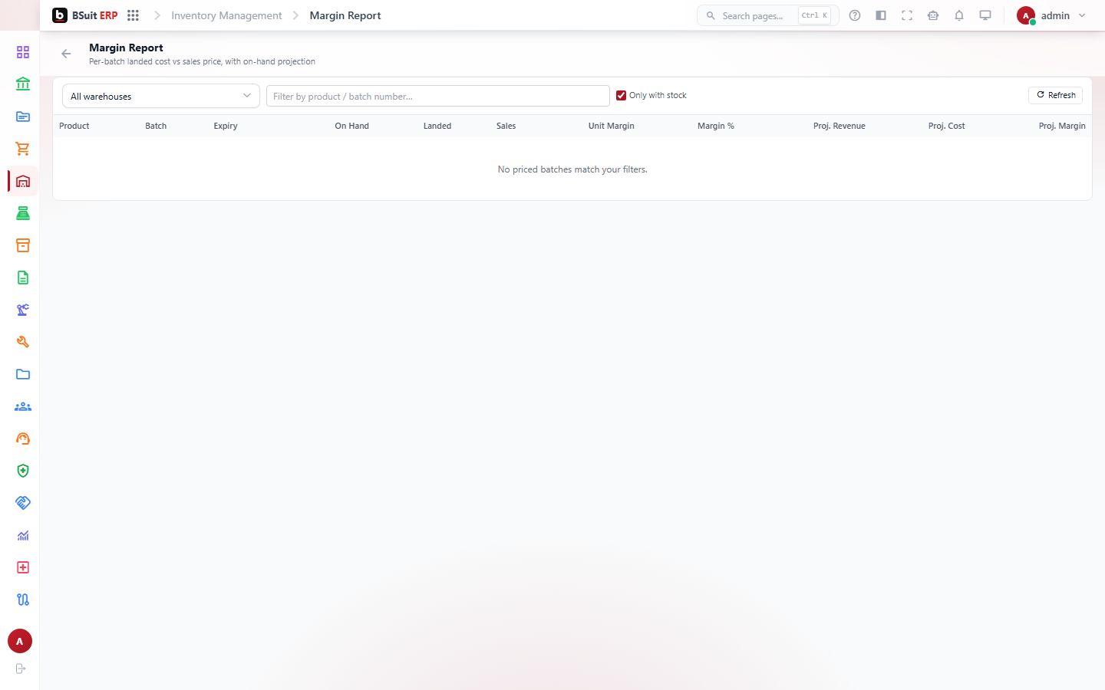
Task: Focus the product / batch filter field
Action: click(x=438, y=96)
